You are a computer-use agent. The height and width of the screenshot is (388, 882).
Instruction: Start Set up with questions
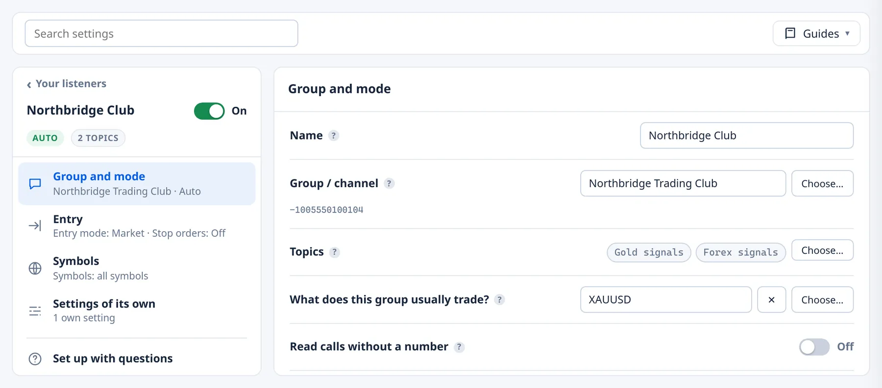[137, 359]
